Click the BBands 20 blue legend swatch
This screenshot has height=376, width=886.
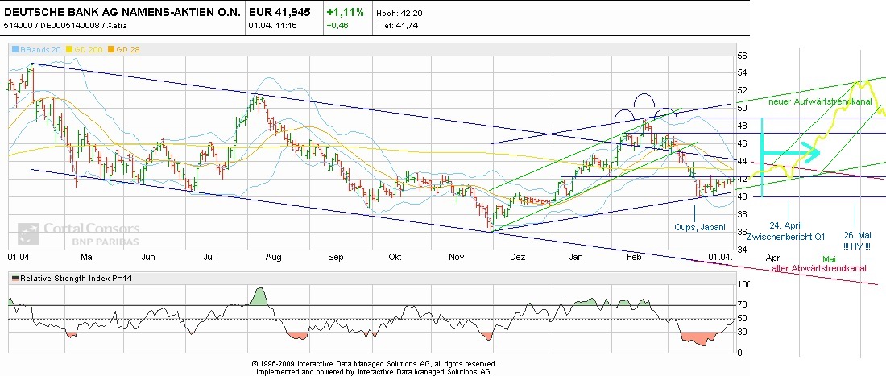14,50
